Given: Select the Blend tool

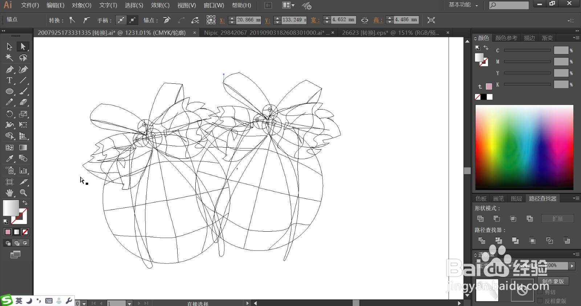Looking at the screenshot, I should (23, 158).
